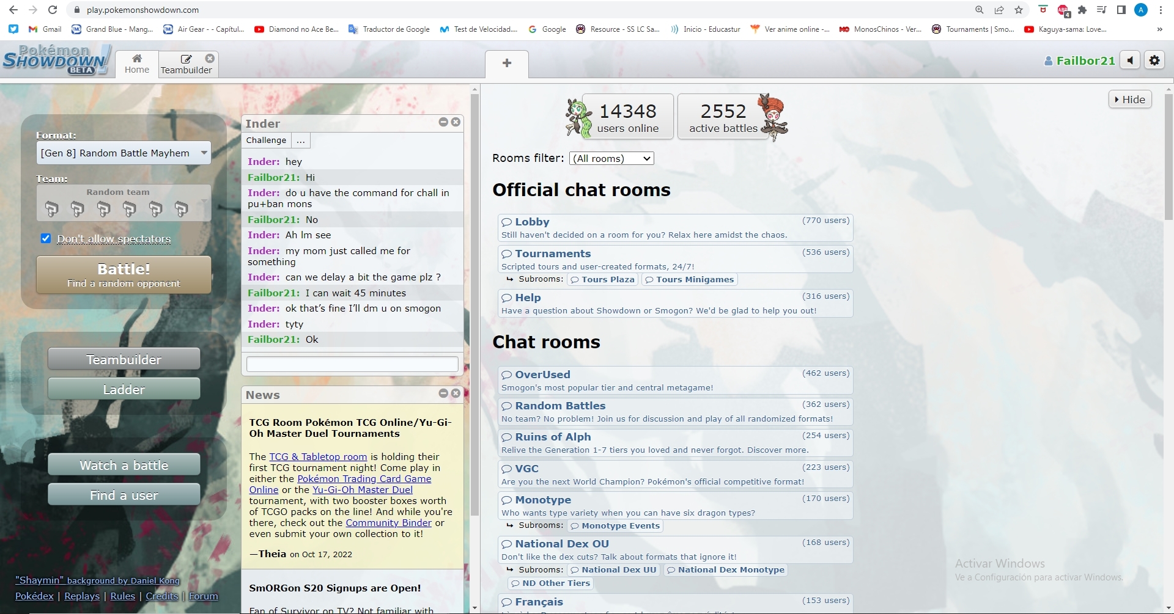Open the Random team selector dropdown

tap(124, 203)
